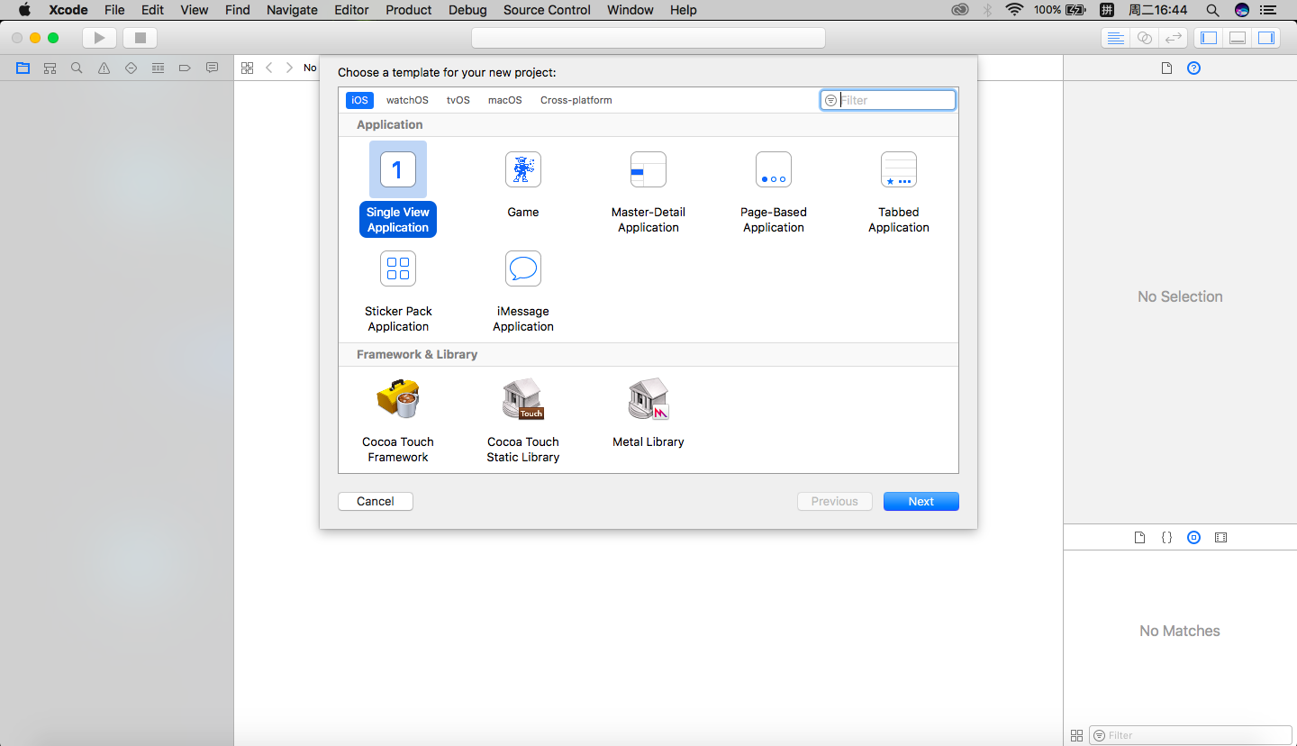Click the library Filter field at bottom
The height and width of the screenshot is (746, 1297).
(1191, 735)
